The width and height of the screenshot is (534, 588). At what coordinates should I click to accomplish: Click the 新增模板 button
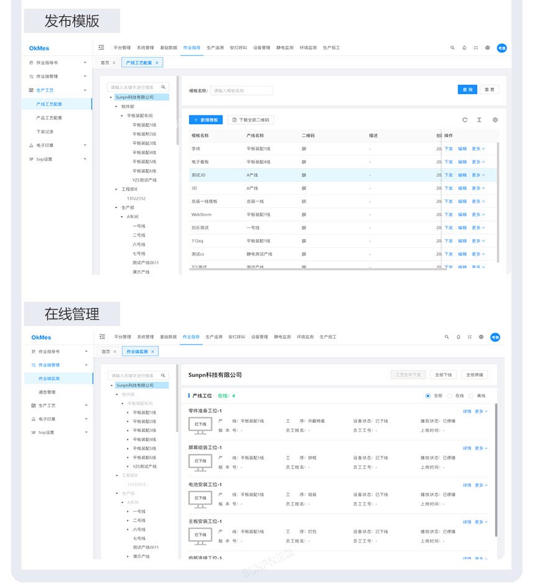(x=206, y=120)
